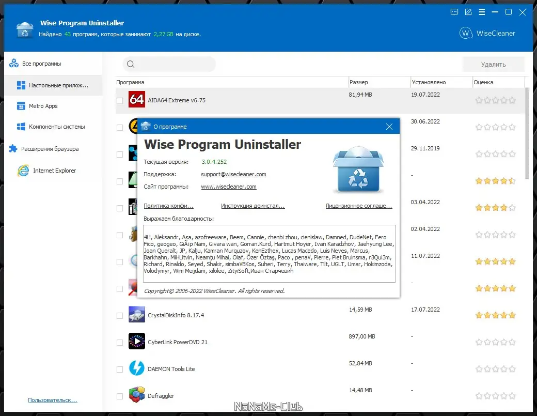Rate CrystalDiskInfo with its star rating
The image size is (537, 416).
click(495, 315)
